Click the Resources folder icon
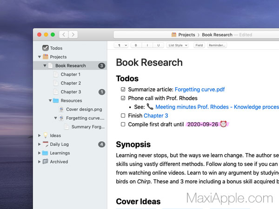 point(56,101)
